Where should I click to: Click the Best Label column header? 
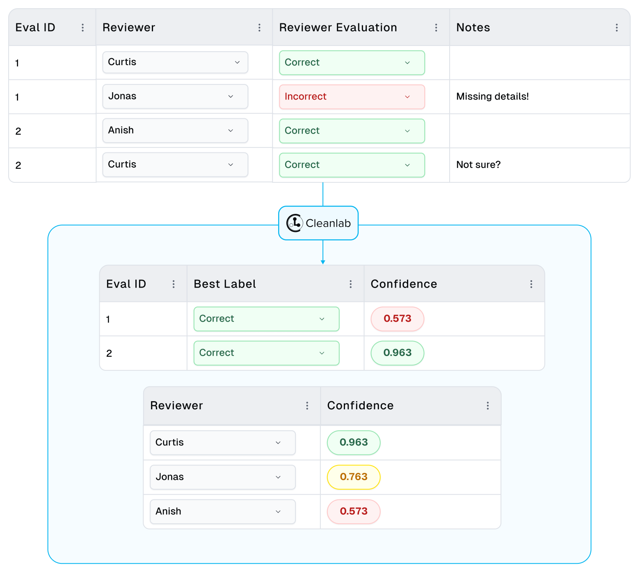(x=225, y=284)
